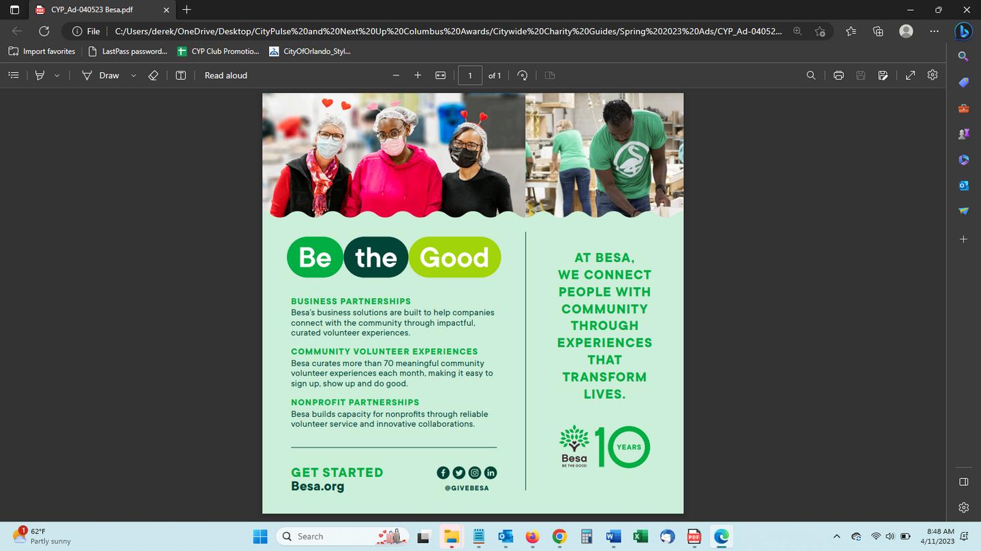Switch to Excel on the taskbar
This screenshot has width=981, height=551.
[x=640, y=537]
